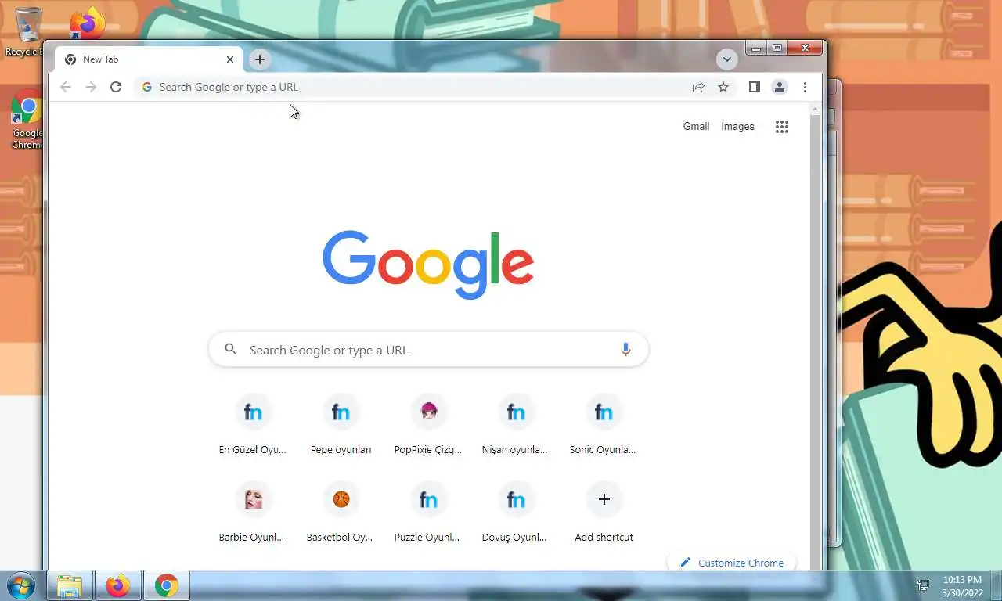Open the Barbie Oyunl... shortcut
This screenshot has height=601, width=1002.
(253, 512)
